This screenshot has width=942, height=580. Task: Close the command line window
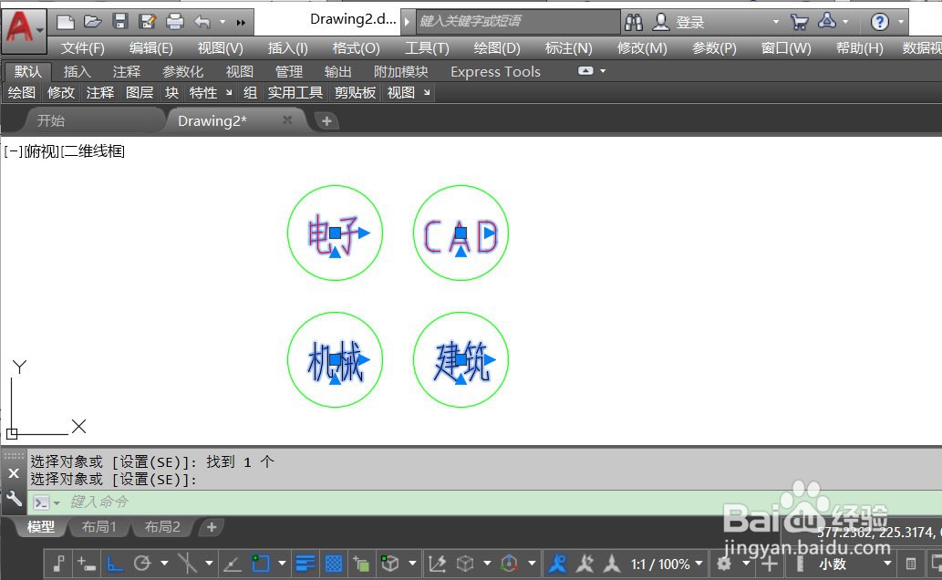[14, 473]
